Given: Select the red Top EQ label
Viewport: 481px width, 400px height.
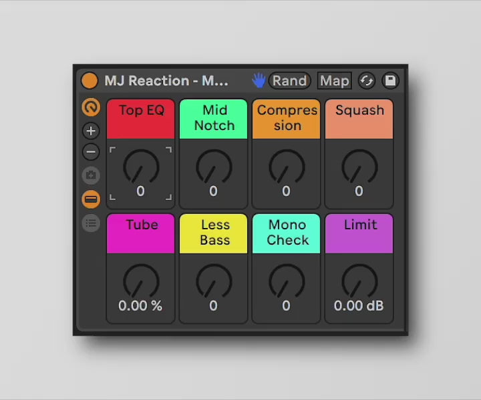Looking at the screenshot, I should click(141, 119).
